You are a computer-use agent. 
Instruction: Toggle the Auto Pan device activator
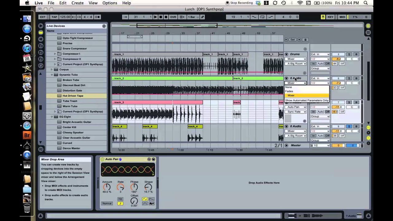point(102,159)
